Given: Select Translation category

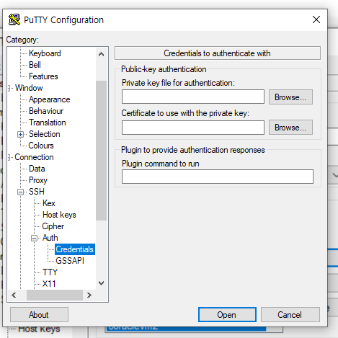Looking at the screenshot, I should (48, 123).
